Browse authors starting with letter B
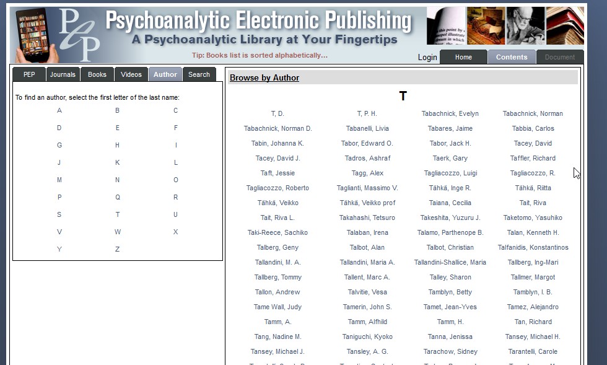The width and height of the screenshot is (607, 365). point(117,110)
